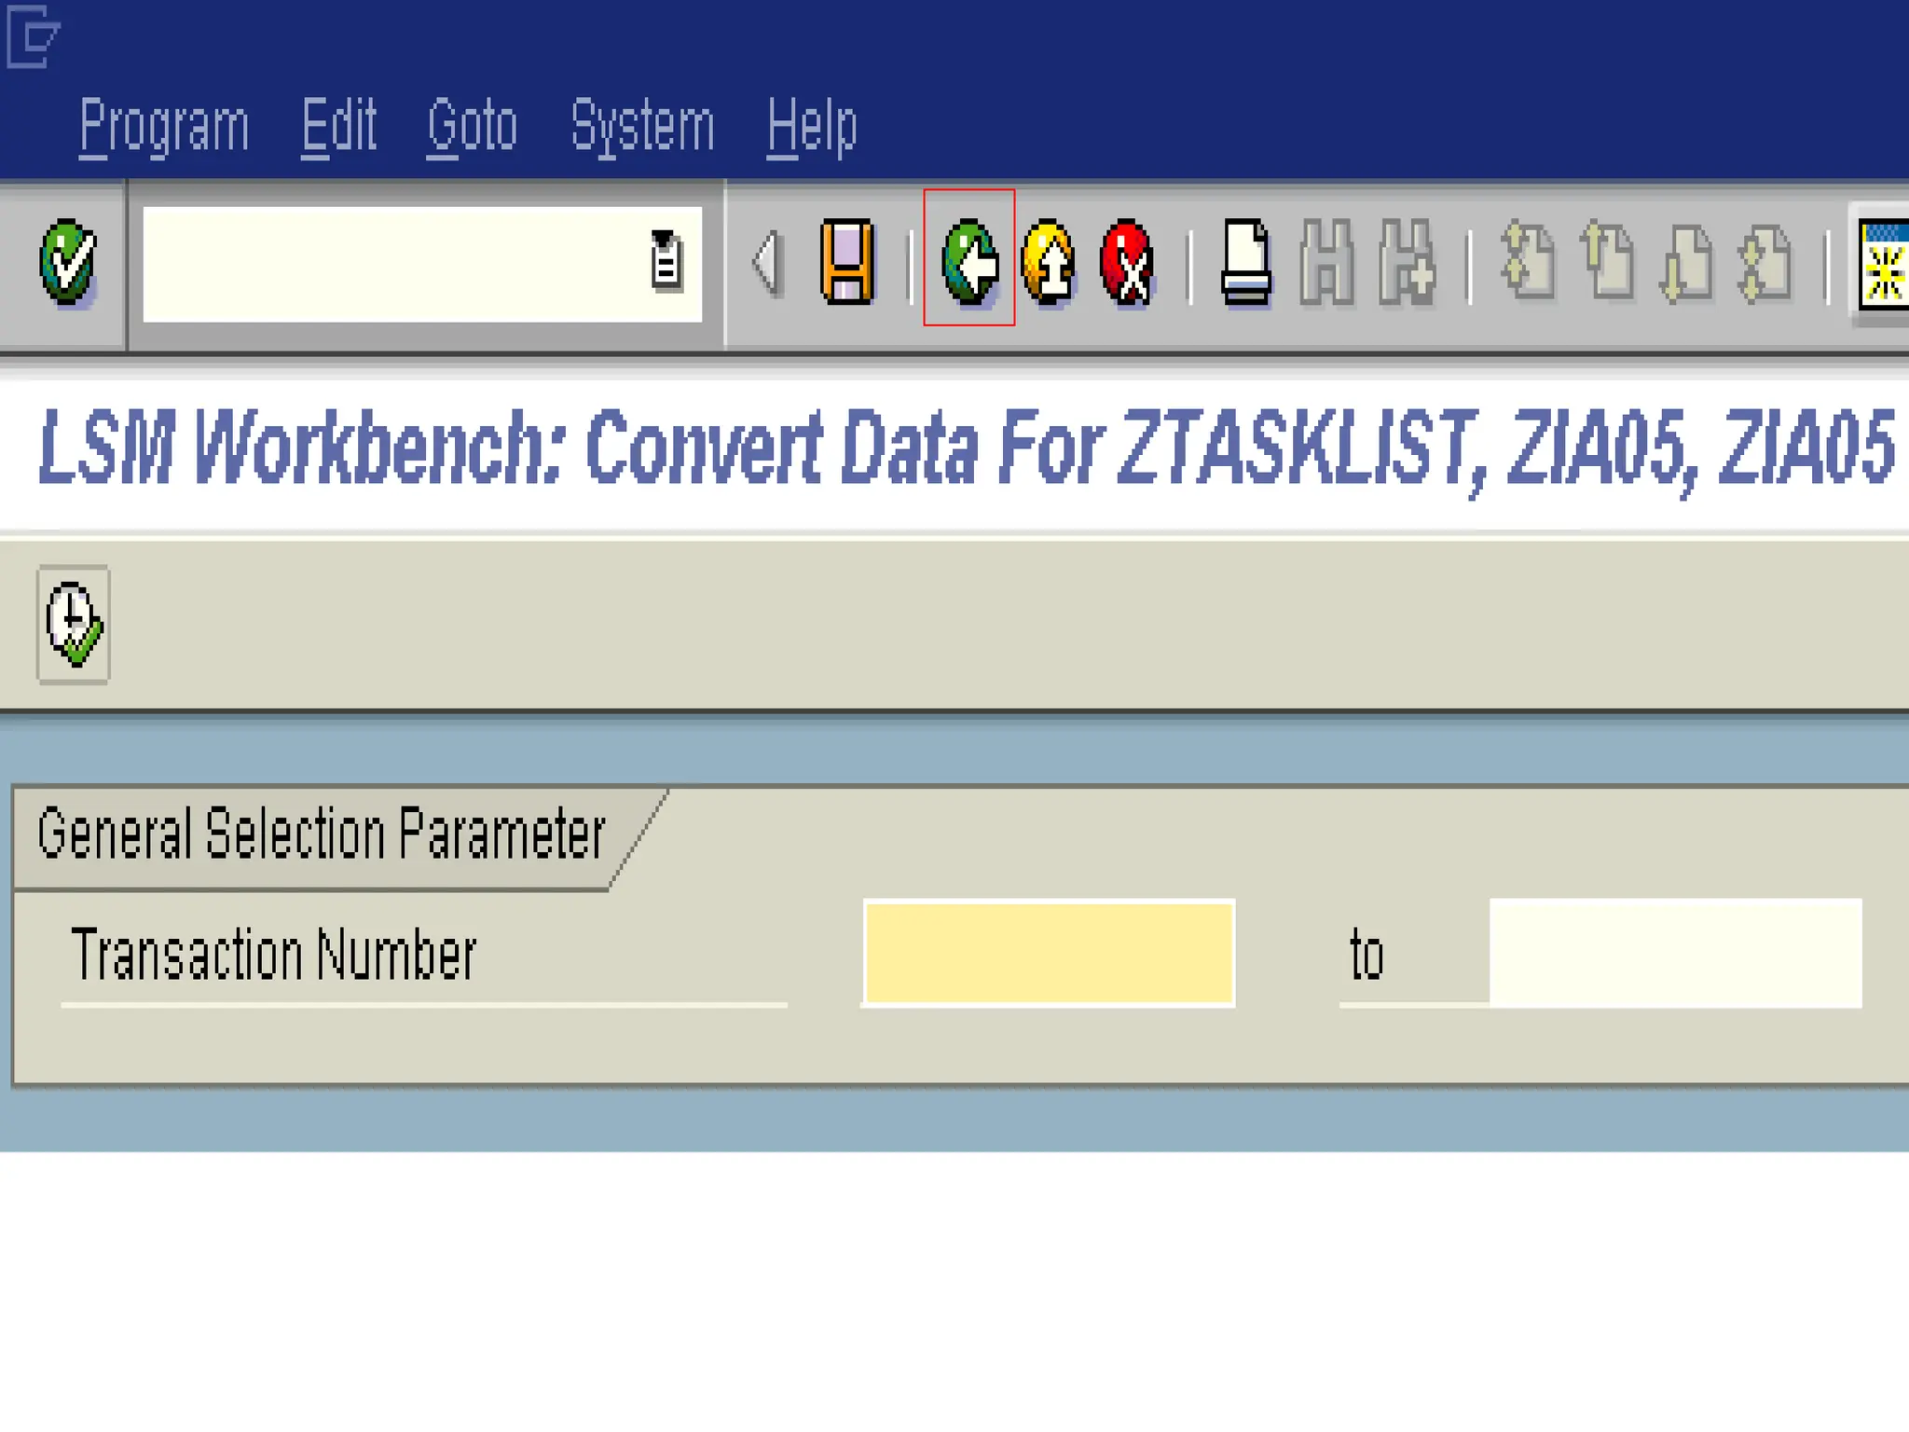The width and height of the screenshot is (1909, 1432).
Task: Click the Transaction Number from field
Action: pyautogui.click(x=1049, y=953)
